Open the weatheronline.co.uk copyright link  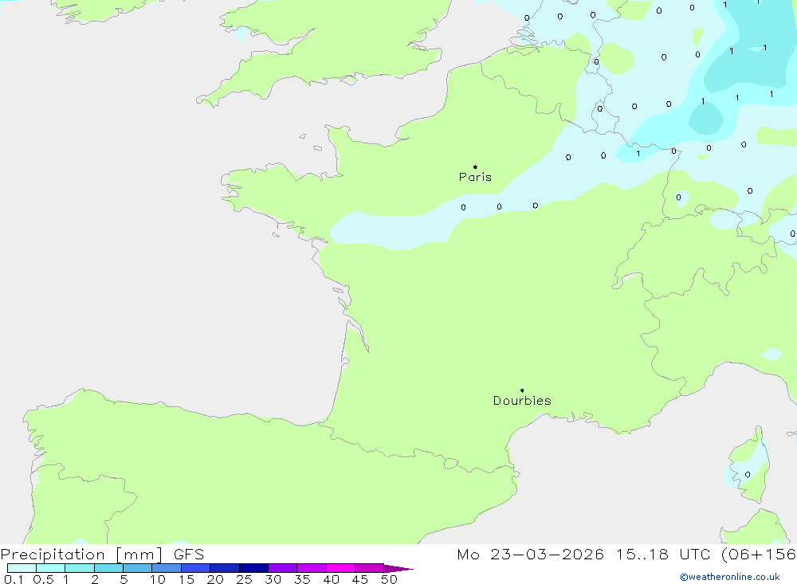pyautogui.click(x=729, y=577)
